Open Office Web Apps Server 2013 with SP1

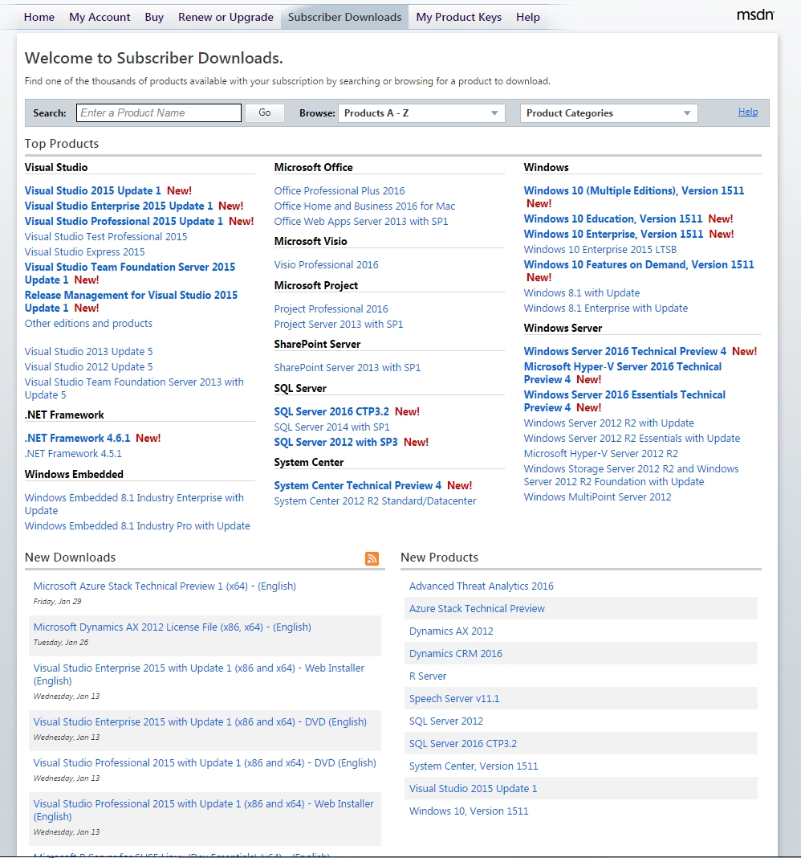361,222
